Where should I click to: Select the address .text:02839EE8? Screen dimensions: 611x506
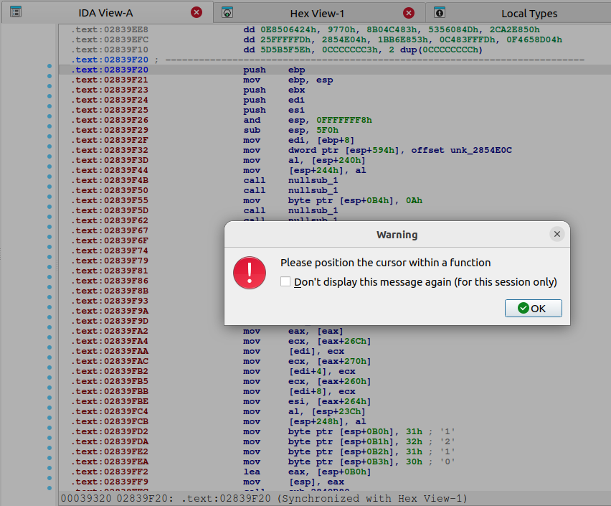110,29
